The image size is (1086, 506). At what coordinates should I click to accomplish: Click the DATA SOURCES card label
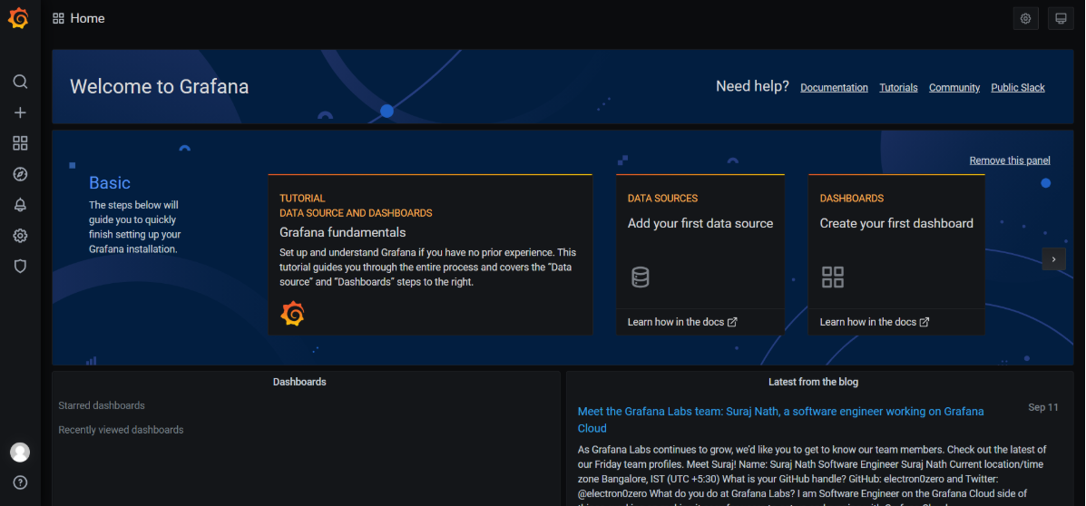pos(663,198)
